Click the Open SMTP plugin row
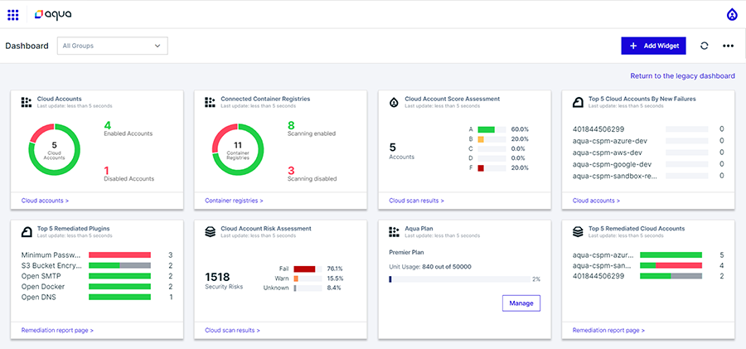Screen dimensions: 746x349 coord(97,276)
